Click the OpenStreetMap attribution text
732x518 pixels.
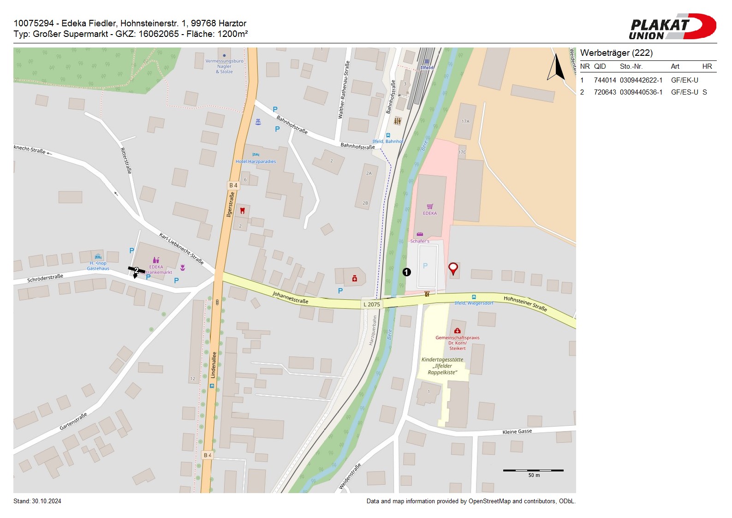[x=470, y=501]
